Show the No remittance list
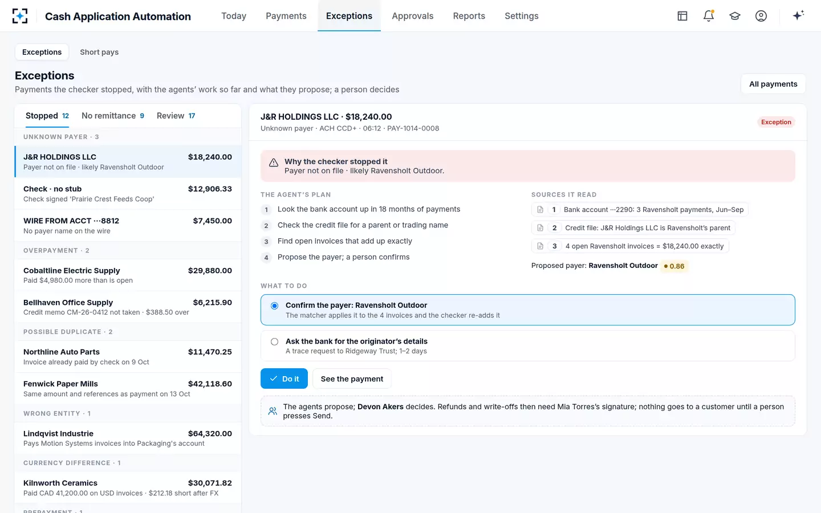This screenshot has height=513, width=821. pos(113,116)
